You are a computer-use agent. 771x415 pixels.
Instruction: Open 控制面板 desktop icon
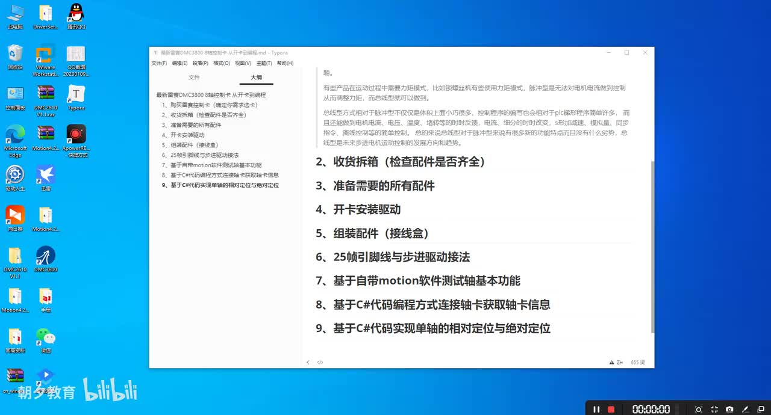click(x=15, y=98)
